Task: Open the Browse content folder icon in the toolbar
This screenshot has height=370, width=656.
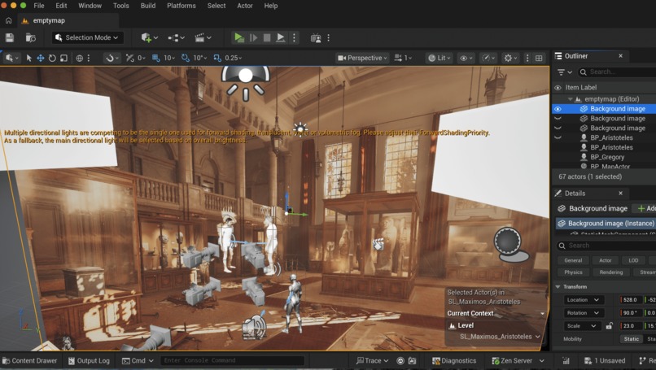Action: (x=31, y=37)
